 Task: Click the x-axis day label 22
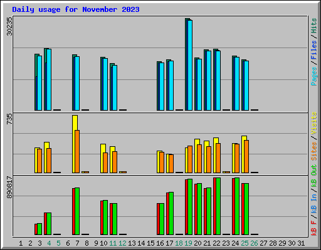216,243
